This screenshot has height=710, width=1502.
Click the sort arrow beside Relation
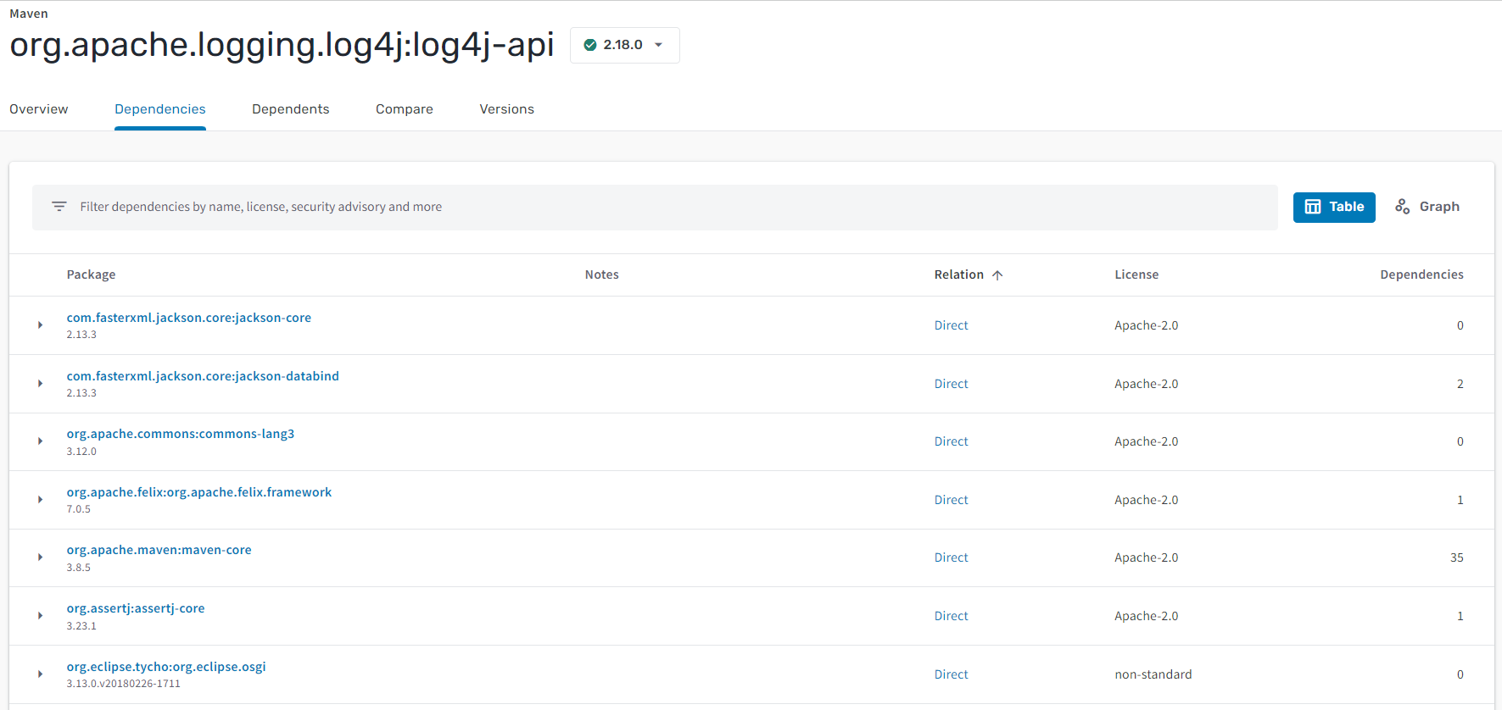click(997, 275)
